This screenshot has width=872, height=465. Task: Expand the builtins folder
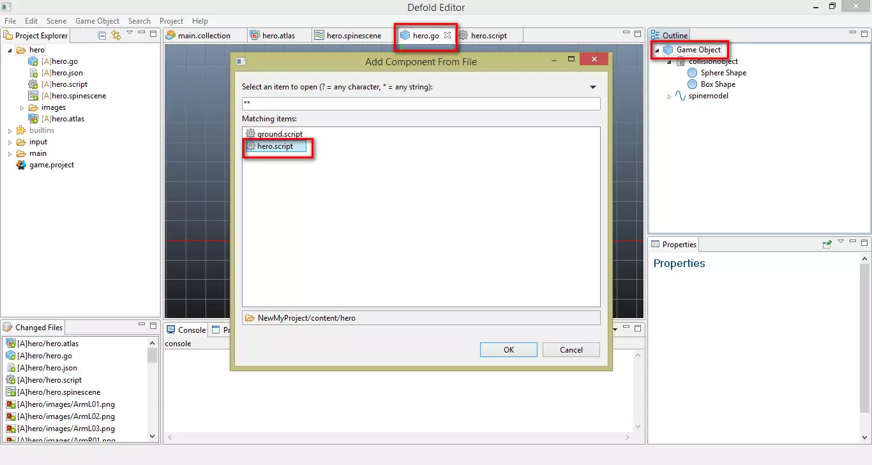tap(10, 131)
